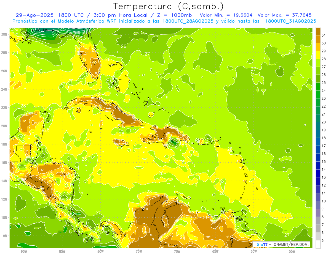Click the colorbar label '5'

(x=323, y=241)
